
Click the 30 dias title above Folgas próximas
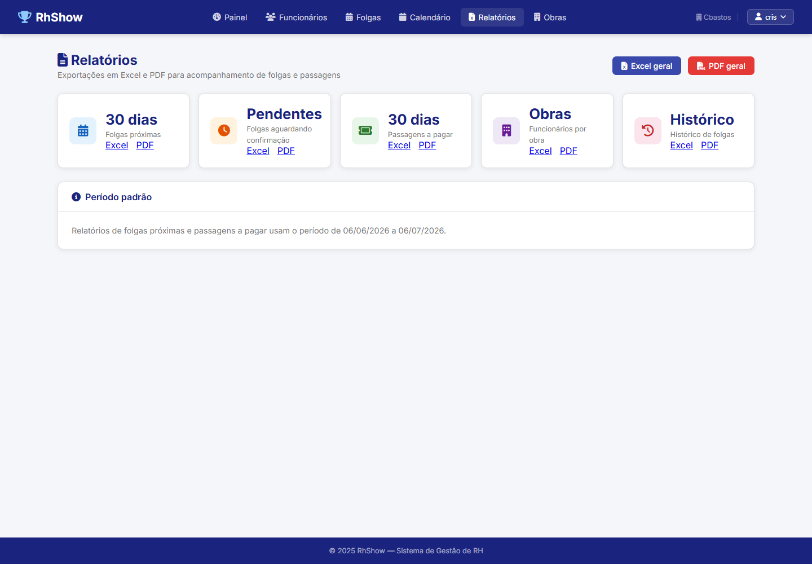[131, 120]
